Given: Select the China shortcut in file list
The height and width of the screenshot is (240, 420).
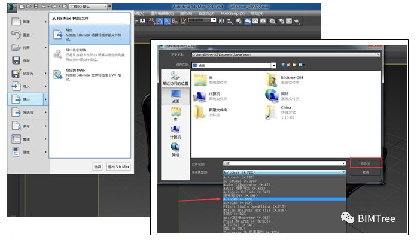Looking at the screenshot, I should [x=281, y=113].
